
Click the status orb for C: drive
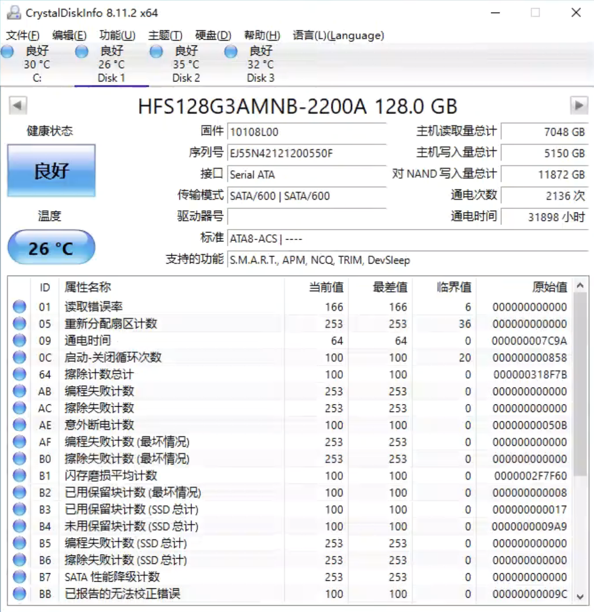(8, 52)
